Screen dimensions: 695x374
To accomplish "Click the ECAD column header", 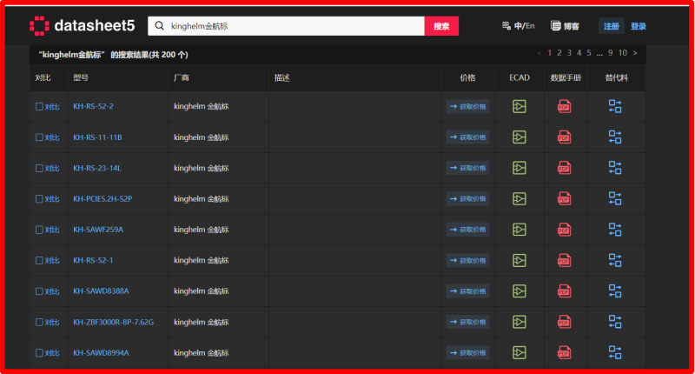I will coord(520,77).
